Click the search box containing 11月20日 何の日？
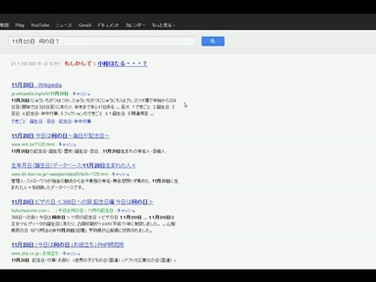 102,41
